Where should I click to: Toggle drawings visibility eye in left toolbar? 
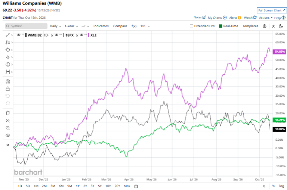coord(8,136)
